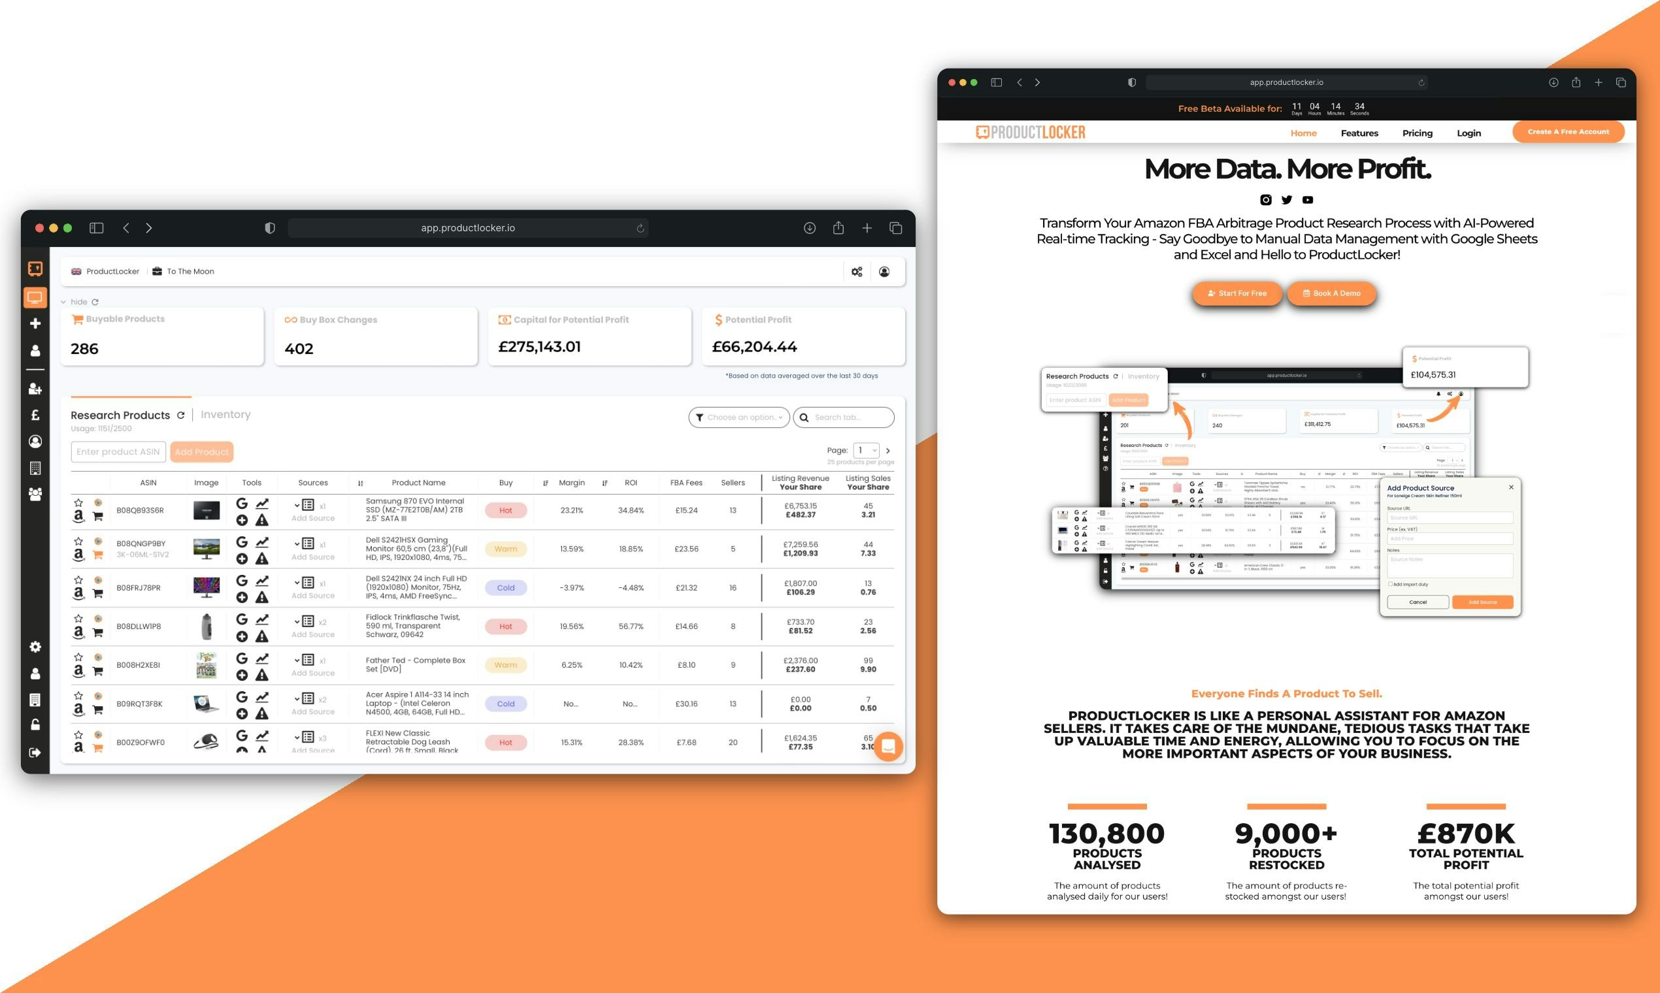Image resolution: width=1660 pixels, height=993 pixels.
Task: Open the gear settings icon in the sidebar
Action: pyautogui.click(x=35, y=647)
